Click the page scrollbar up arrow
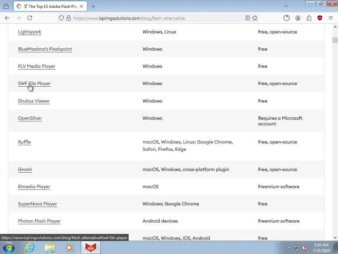This screenshot has width=338, height=254. point(335,27)
